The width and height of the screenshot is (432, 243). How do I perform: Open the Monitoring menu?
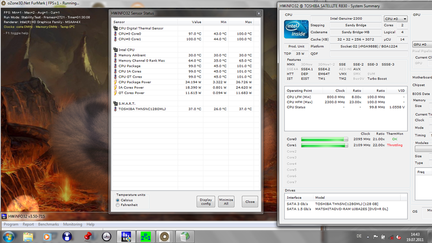[x=73, y=224]
